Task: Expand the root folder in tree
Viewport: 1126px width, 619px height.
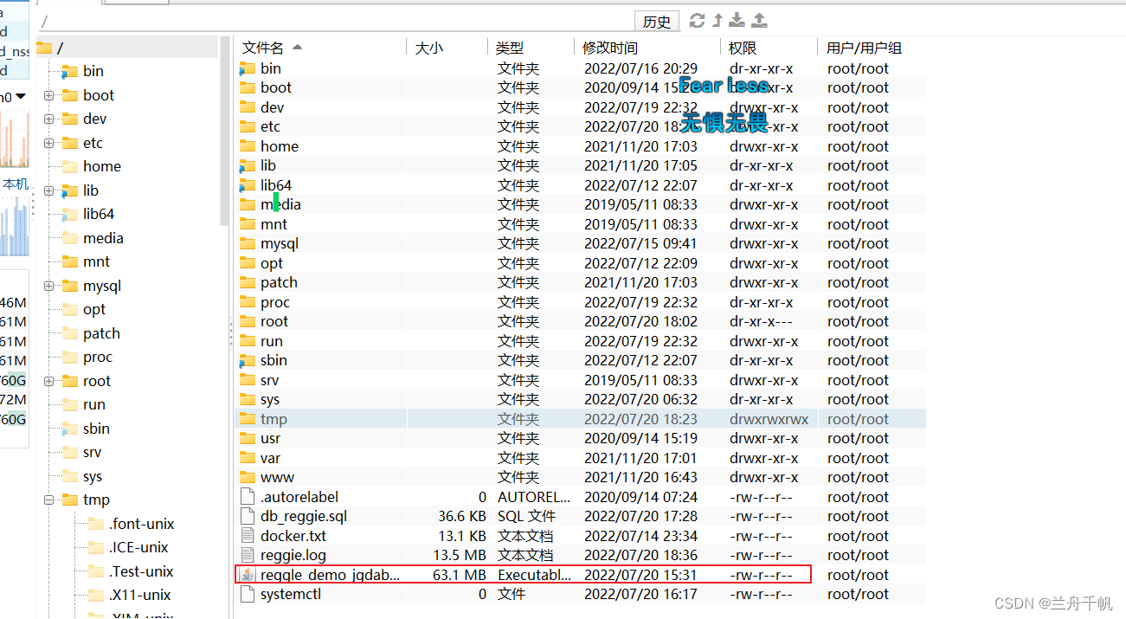Action: coord(48,381)
